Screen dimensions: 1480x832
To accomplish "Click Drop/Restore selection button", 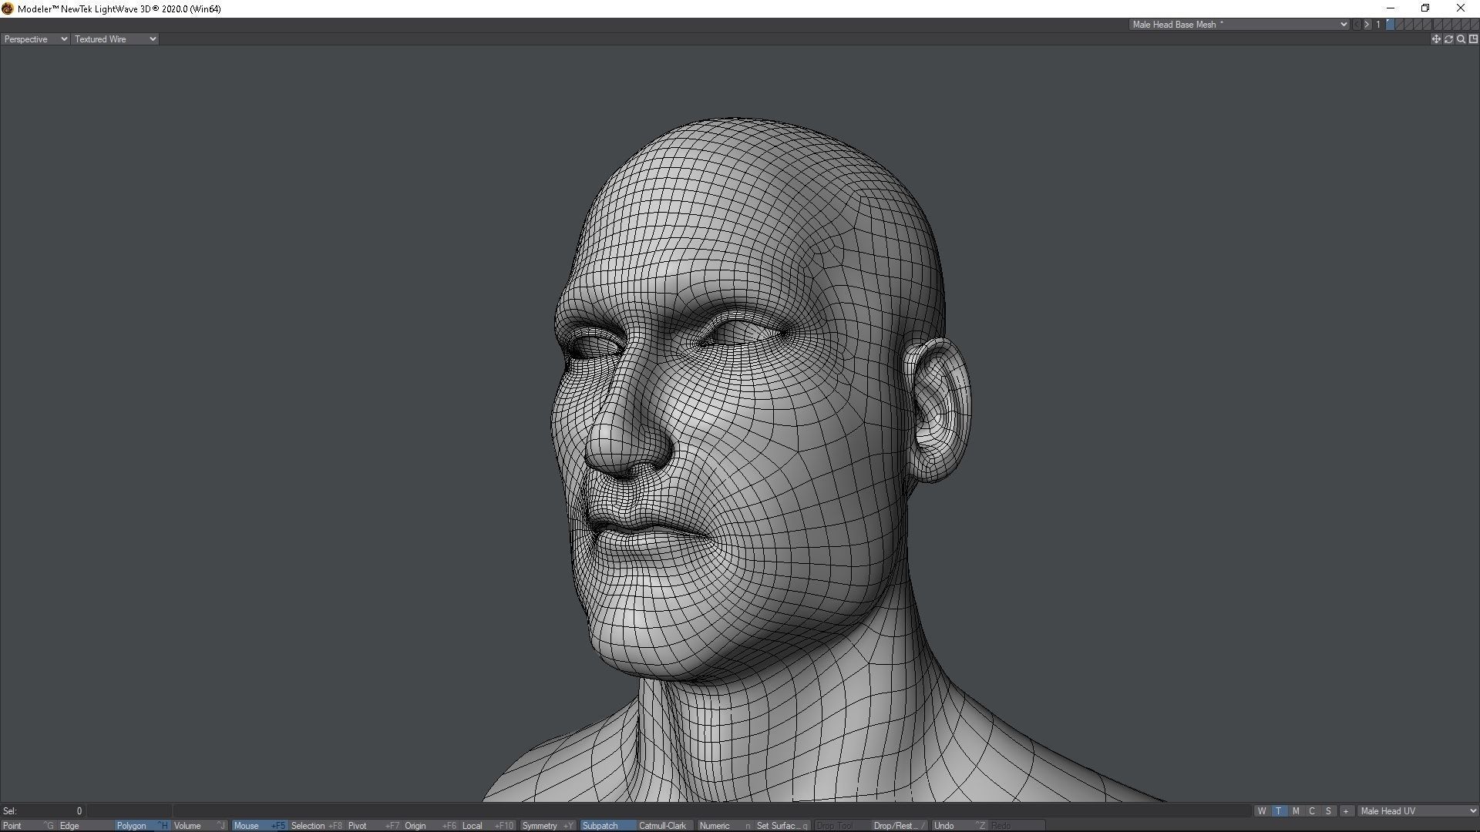I will coord(899,826).
